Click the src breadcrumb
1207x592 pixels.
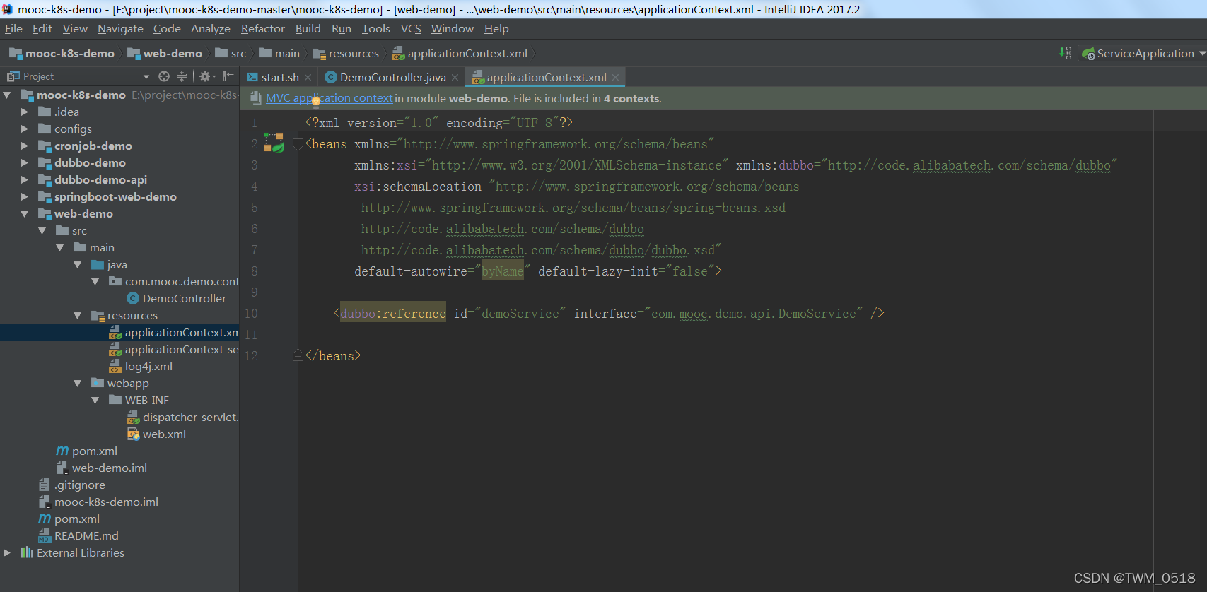[x=231, y=54]
